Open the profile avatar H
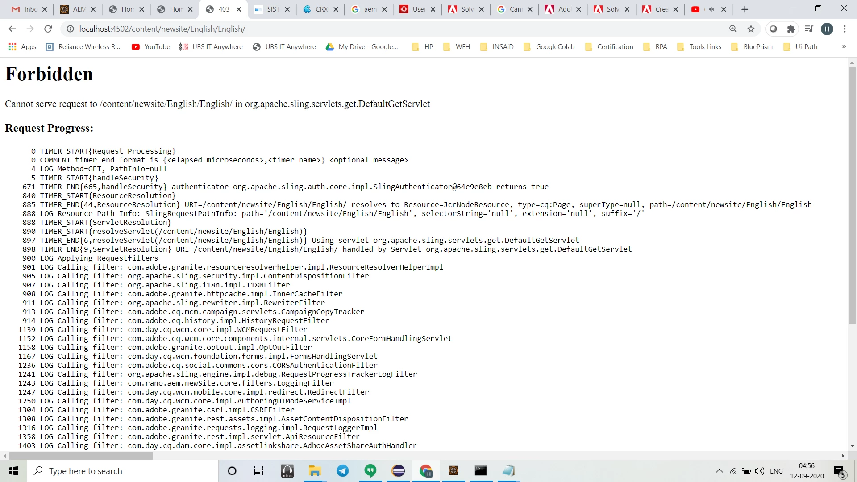 pyautogui.click(x=827, y=29)
